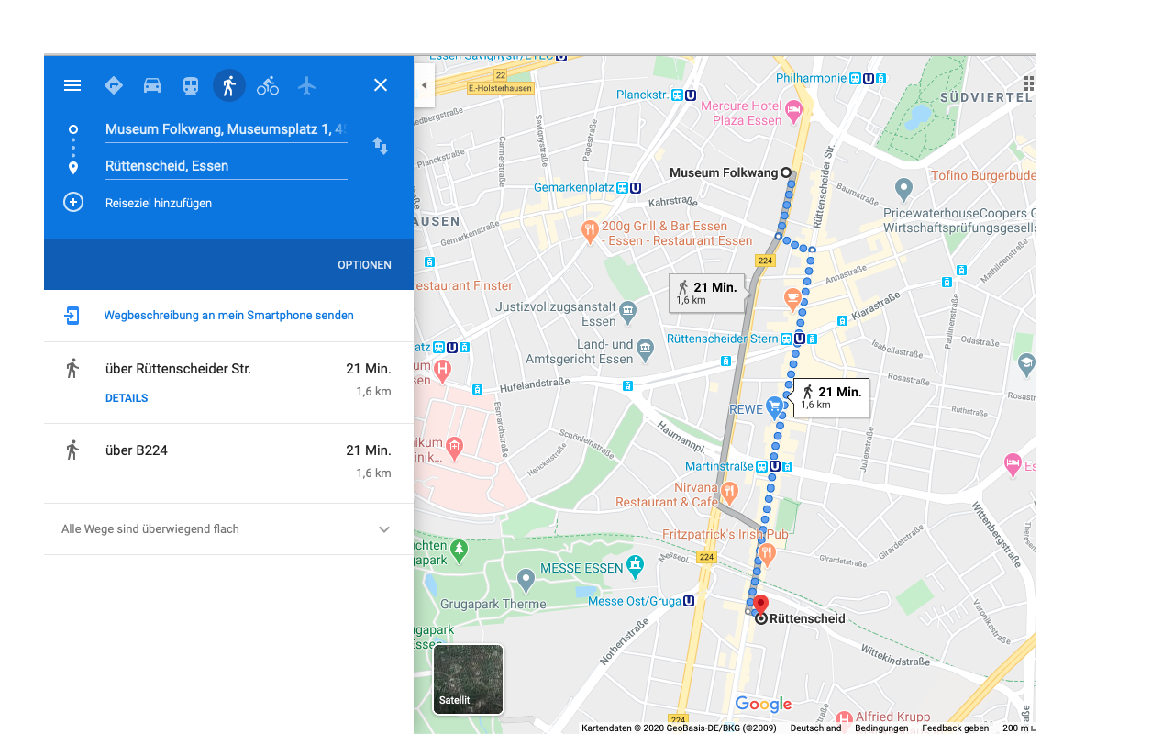Open DETAILS for first route
Image resolution: width=1174 pixels, height=734 pixels.
pyautogui.click(x=127, y=398)
